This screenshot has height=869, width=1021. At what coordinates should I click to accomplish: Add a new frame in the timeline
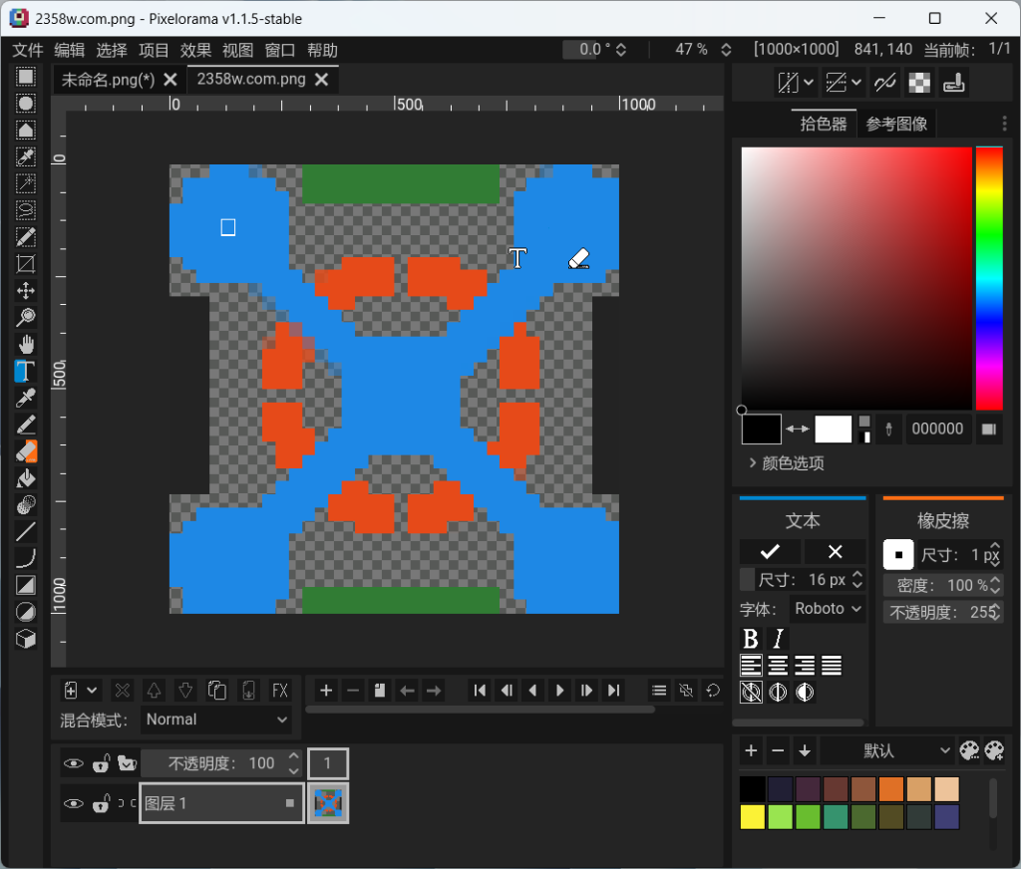click(325, 691)
